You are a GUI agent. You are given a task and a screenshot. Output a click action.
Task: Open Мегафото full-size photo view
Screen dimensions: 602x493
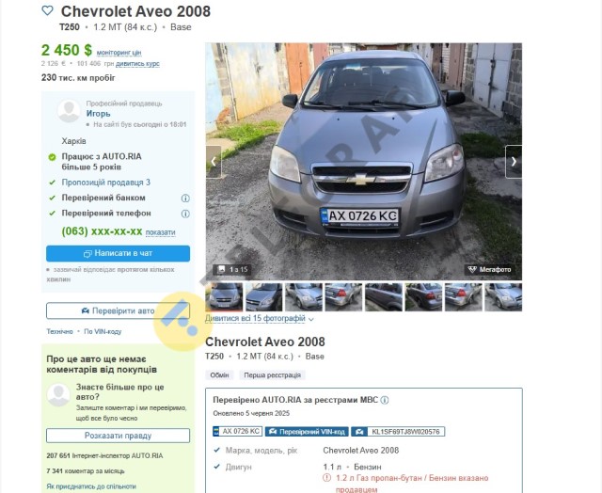click(489, 269)
